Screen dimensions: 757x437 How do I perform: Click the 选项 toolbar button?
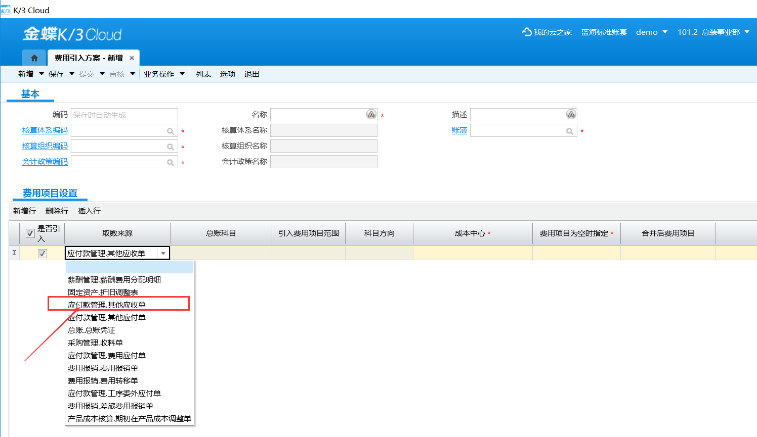tap(228, 74)
